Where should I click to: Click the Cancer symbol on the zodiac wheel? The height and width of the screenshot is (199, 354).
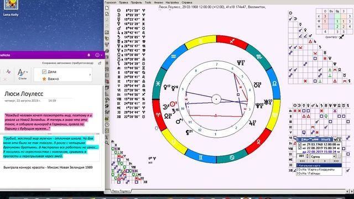(232, 158)
